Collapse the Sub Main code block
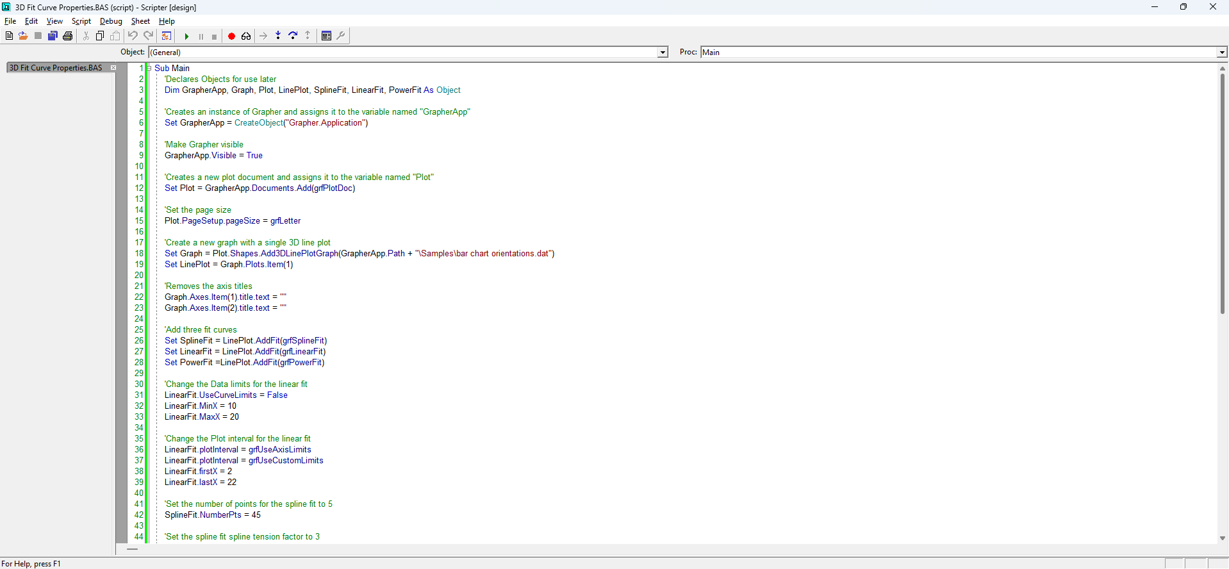Image resolution: width=1229 pixels, height=569 pixels. [149, 68]
